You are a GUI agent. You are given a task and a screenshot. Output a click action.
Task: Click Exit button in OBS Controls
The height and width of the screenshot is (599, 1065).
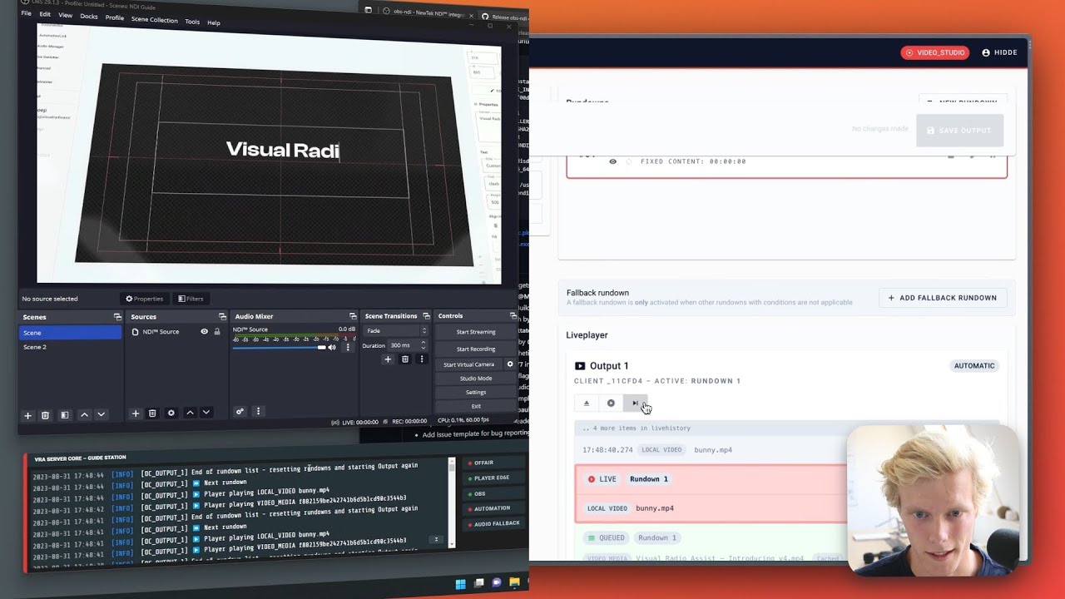(476, 406)
